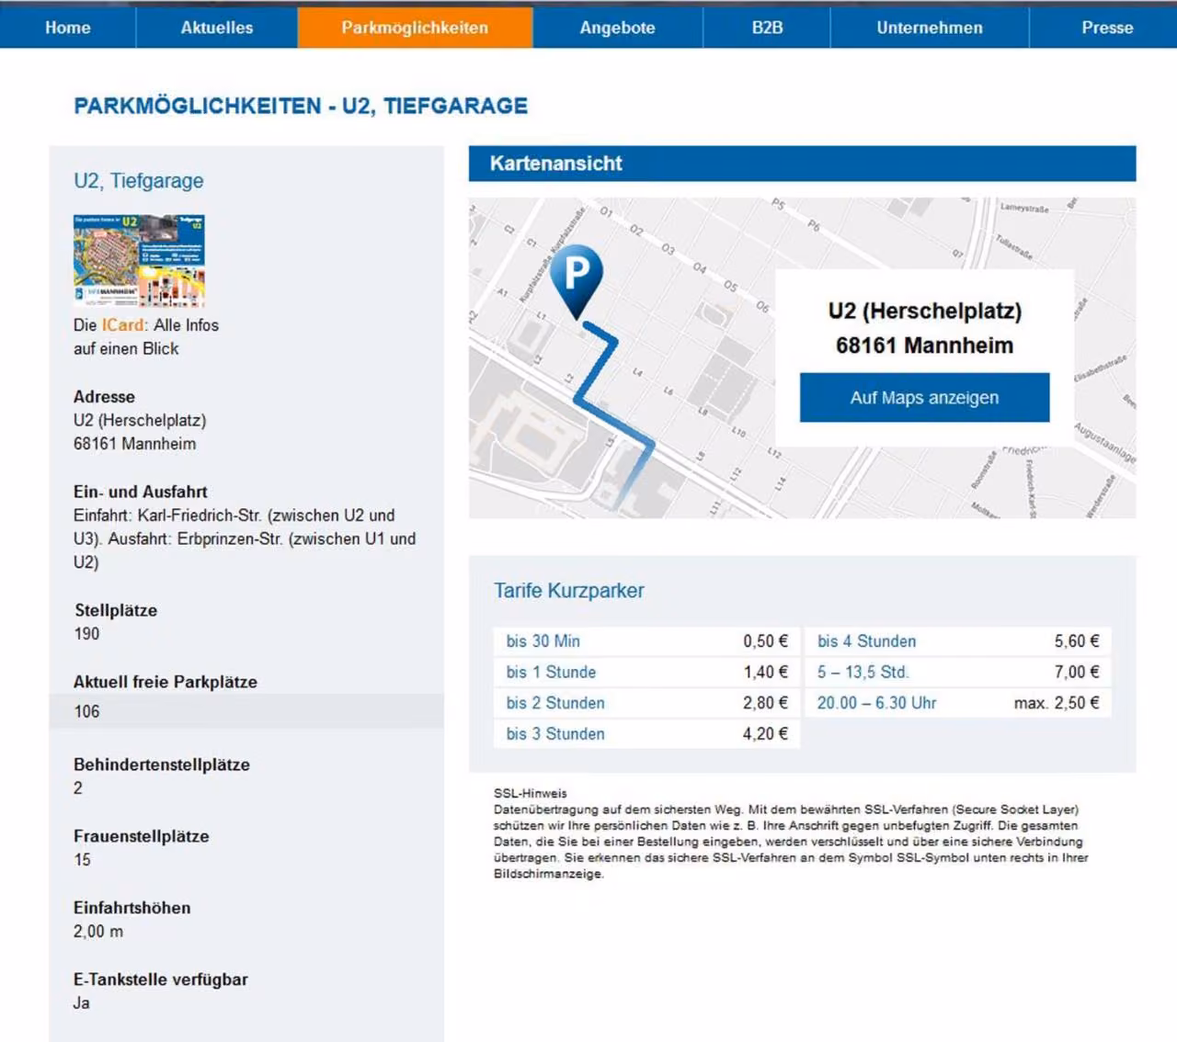
Task: Click the SSL-Hinweis heading
Action: pyautogui.click(x=531, y=793)
